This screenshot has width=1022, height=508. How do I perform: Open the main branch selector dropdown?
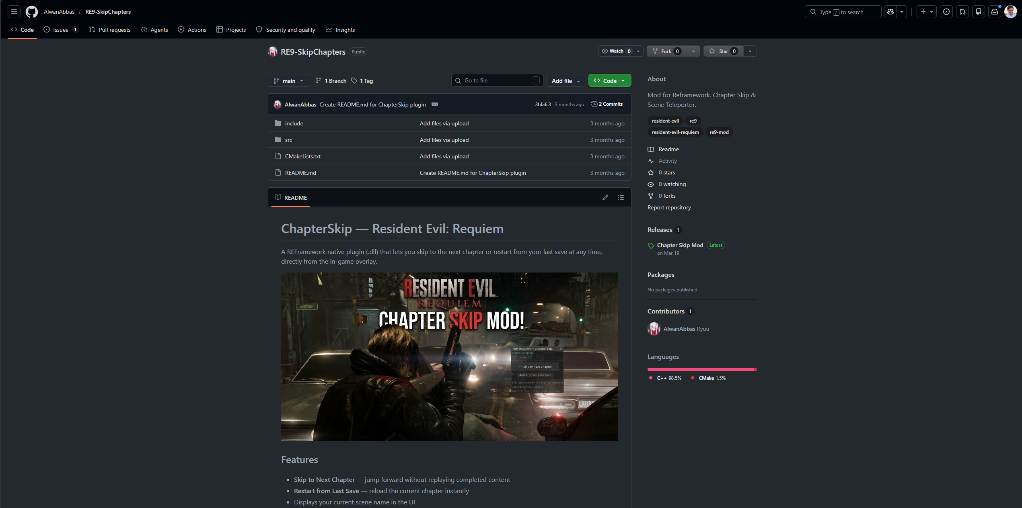click(x=289, y=81)
